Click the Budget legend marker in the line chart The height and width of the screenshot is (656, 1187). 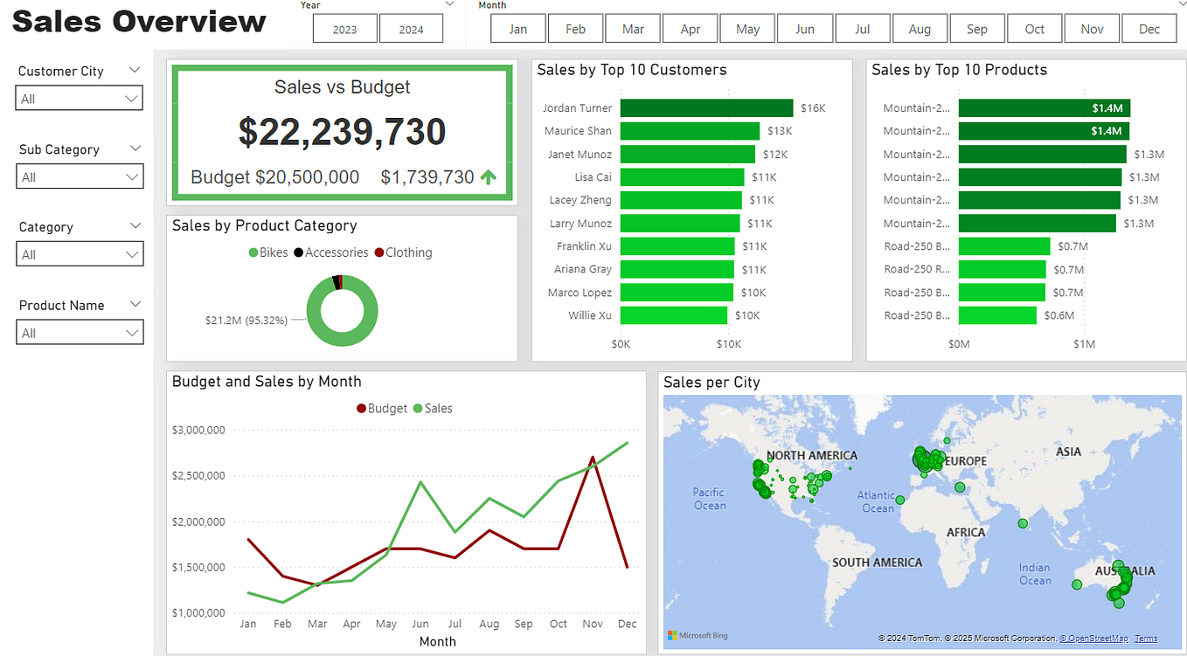pyautogui.click(x=361, y=408)
